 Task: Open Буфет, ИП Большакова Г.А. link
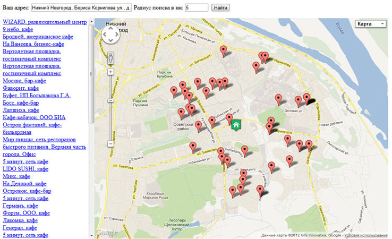click(x=37, y=96)
